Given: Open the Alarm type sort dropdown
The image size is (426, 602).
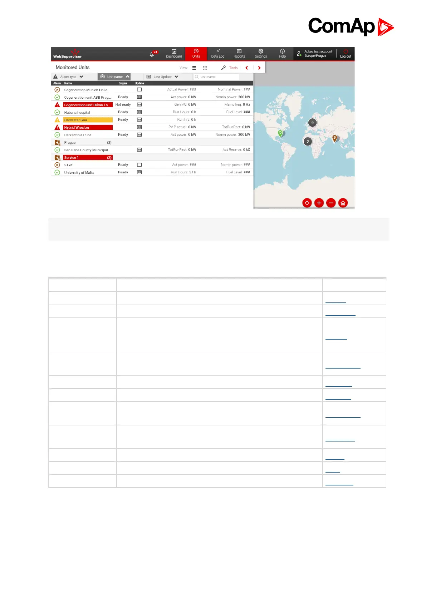Looking at the screenshot, I should 68,77.
